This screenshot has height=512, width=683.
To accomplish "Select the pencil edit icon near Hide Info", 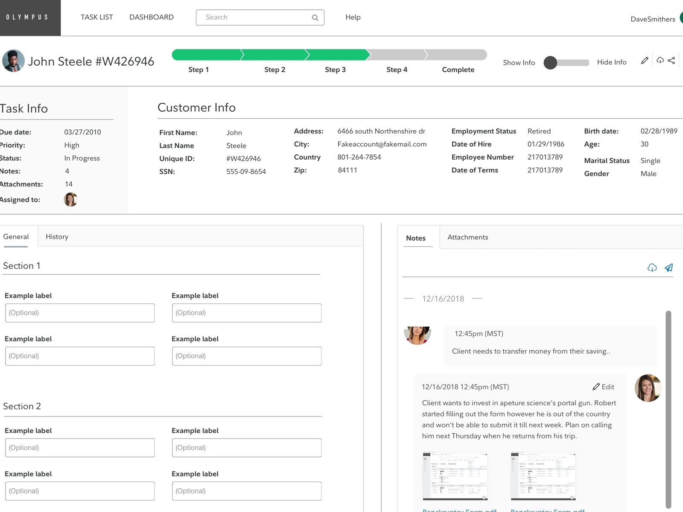I will [x=645, y=61].
